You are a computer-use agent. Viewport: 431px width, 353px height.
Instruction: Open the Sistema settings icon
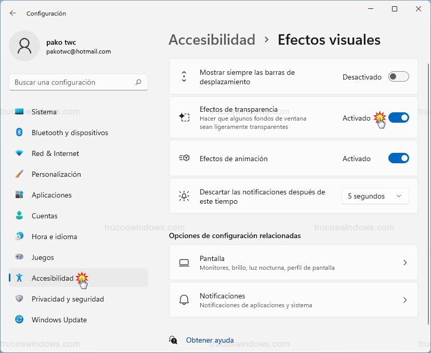pos(17,111)
